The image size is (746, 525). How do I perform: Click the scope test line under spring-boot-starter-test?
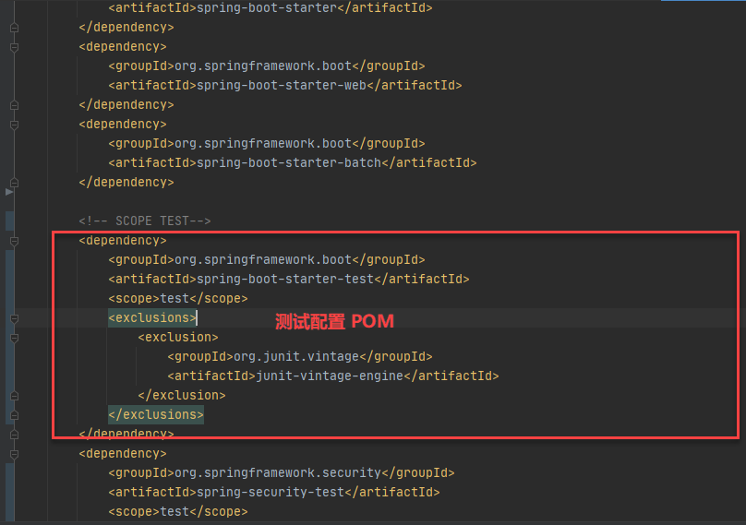178,298
